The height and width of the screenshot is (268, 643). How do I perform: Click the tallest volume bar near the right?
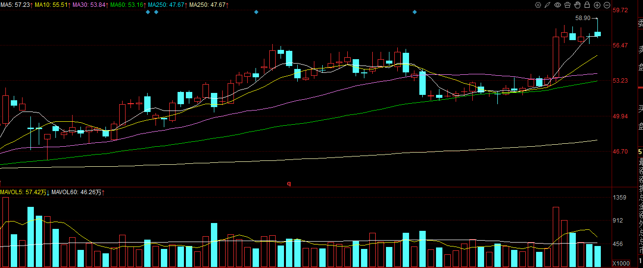click(x=556, y=237)
